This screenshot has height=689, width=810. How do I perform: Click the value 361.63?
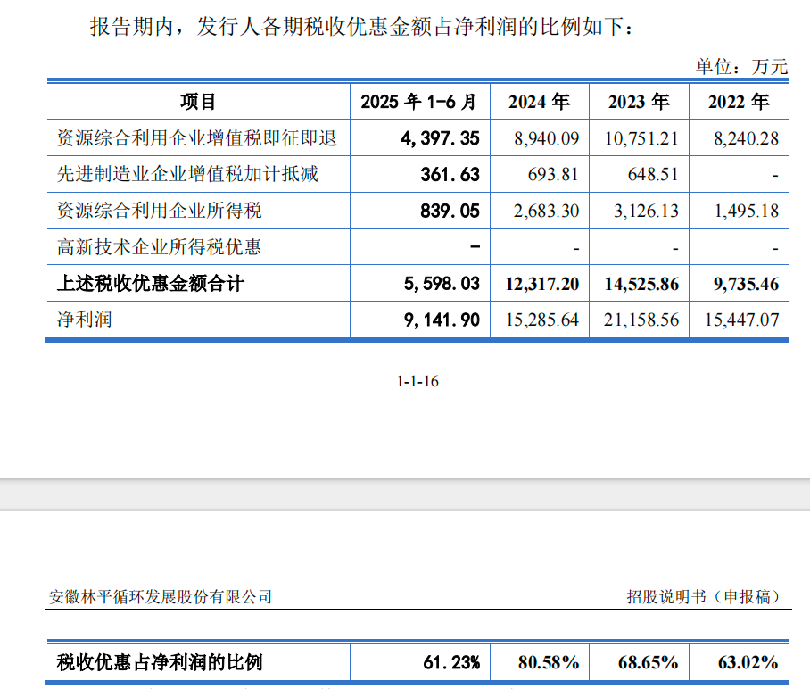tap(450, 175)
